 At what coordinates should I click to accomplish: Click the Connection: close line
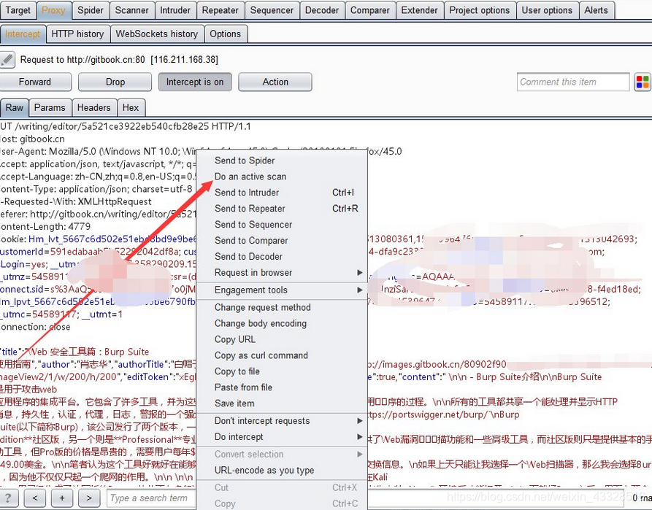[x=35, y=327]
